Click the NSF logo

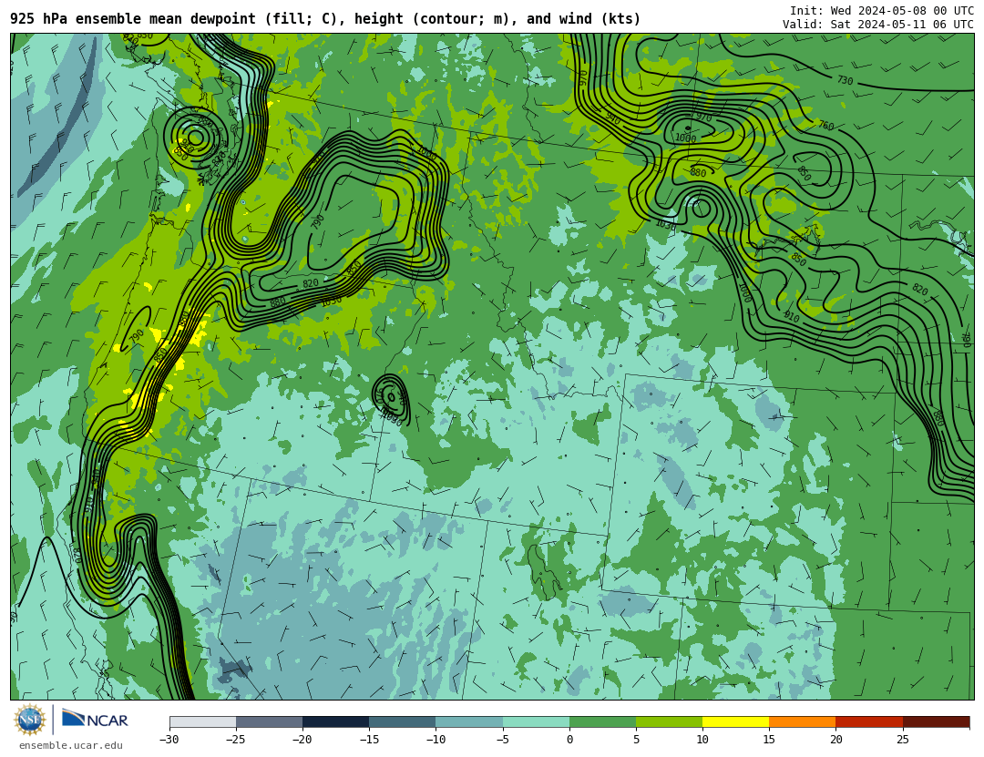[29, 720]
